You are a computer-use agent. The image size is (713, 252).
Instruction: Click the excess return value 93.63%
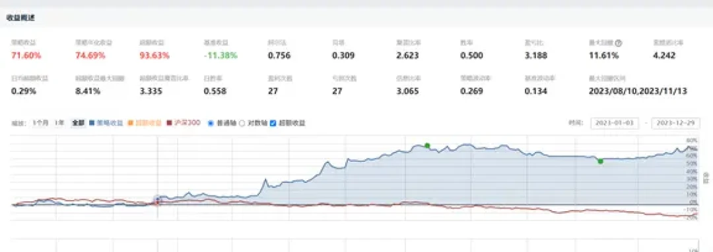[x=154, y=56]
